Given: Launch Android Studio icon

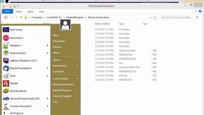Looking at the screenshot, I should (x=6, y=53).
